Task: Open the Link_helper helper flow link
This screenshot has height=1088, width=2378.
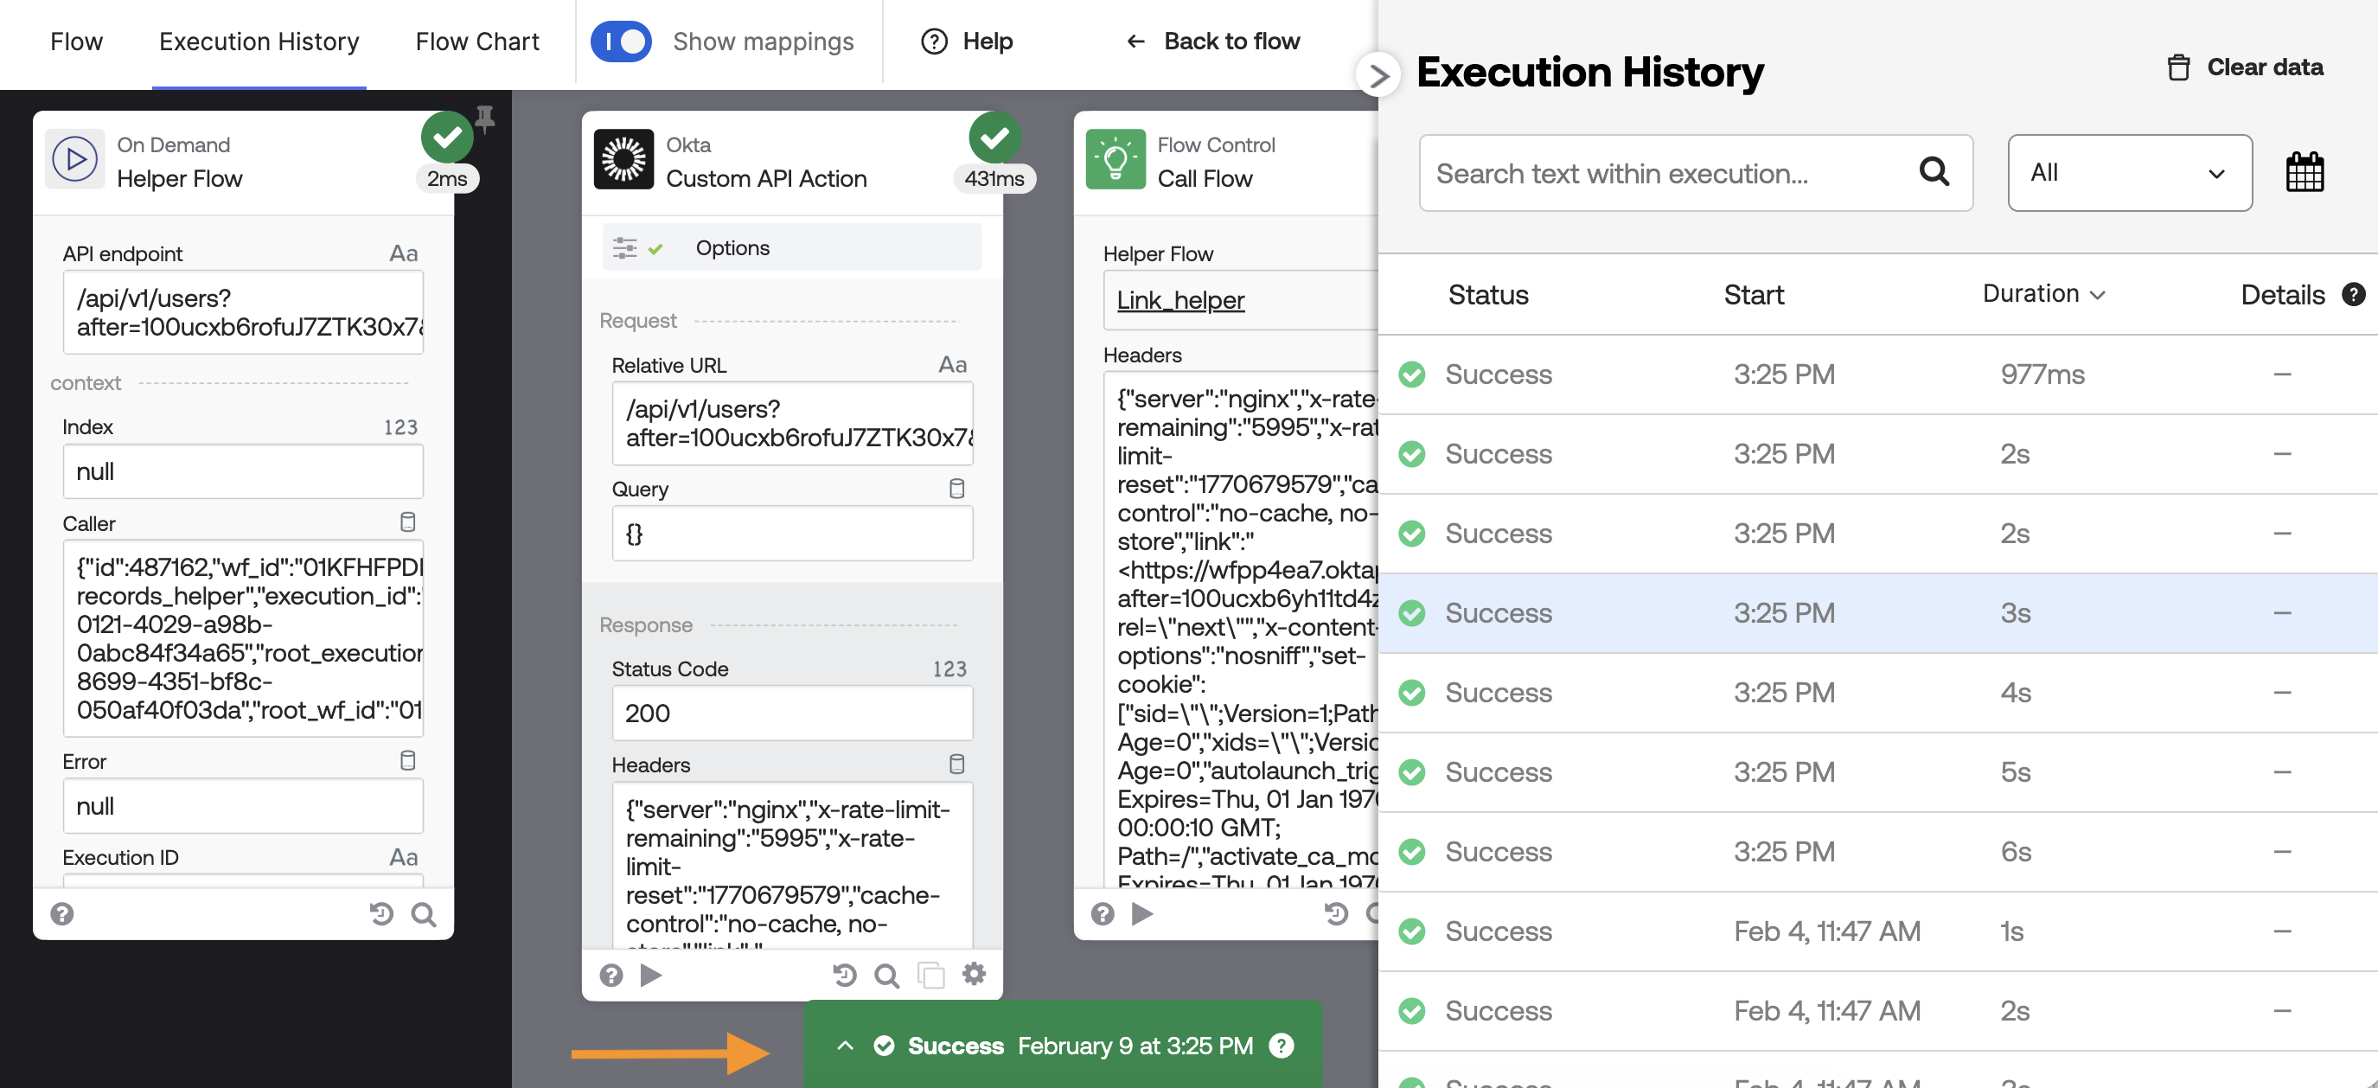Action: pyautogui.click(x=1179, y=300)
